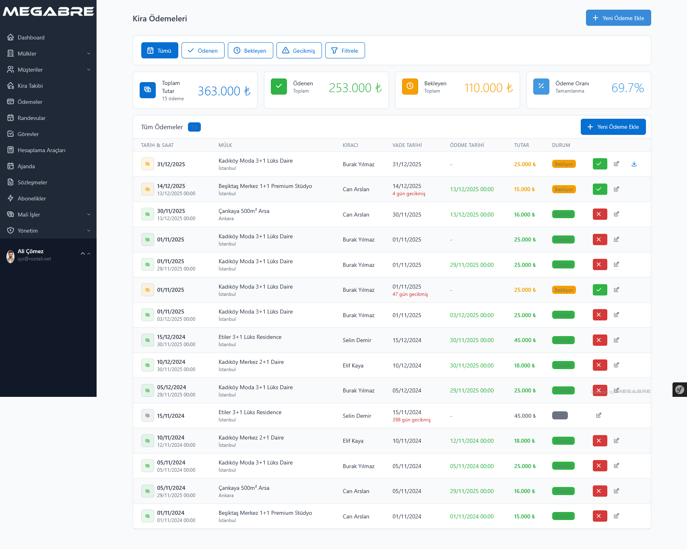
Task: Mark 14/12/2025 Beşiktaş payment as paid
Action: (x=600, y=189)
